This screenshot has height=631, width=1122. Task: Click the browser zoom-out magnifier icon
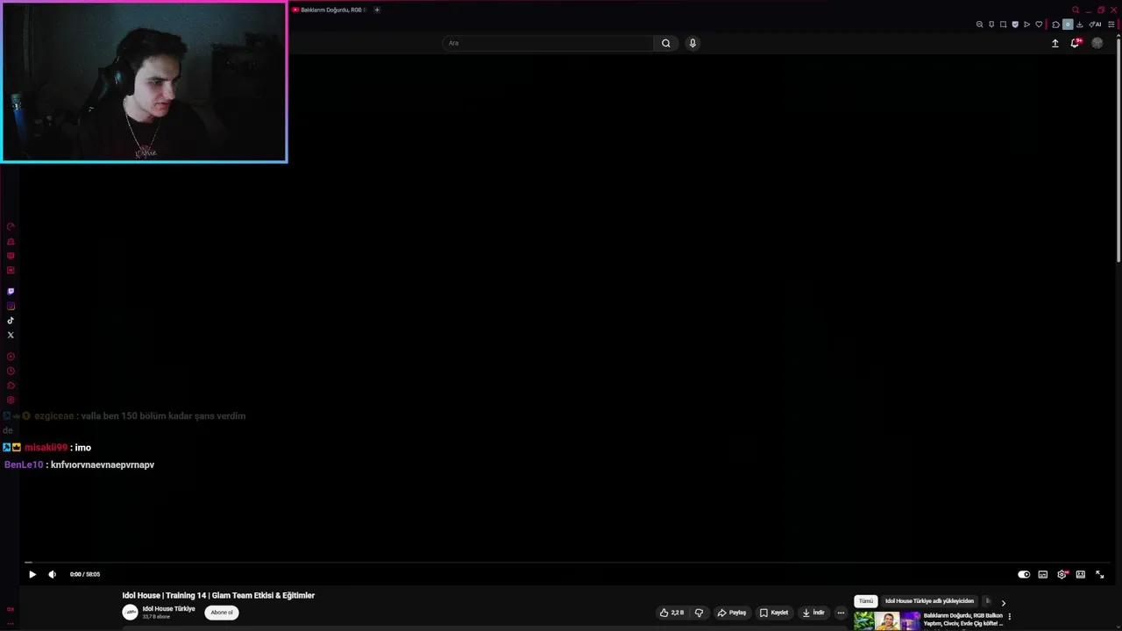980,25
